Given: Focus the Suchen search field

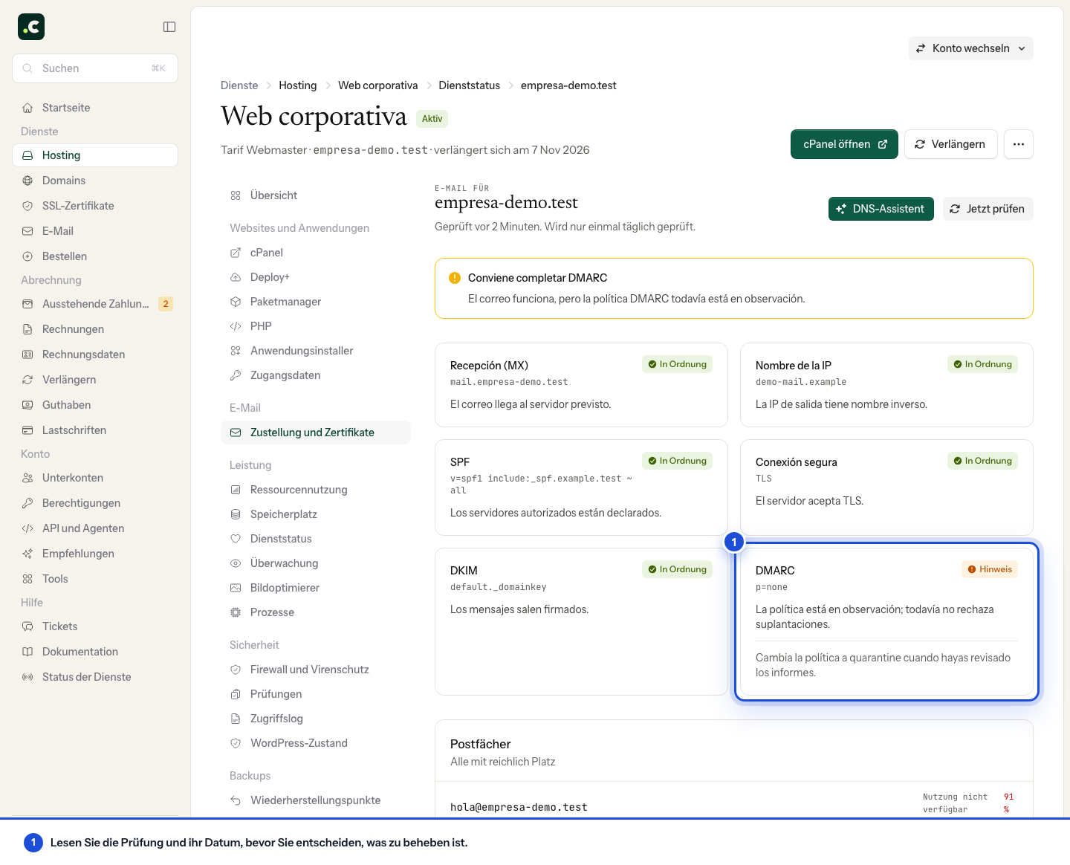Looking at the screenshot, I should (95, 68).
